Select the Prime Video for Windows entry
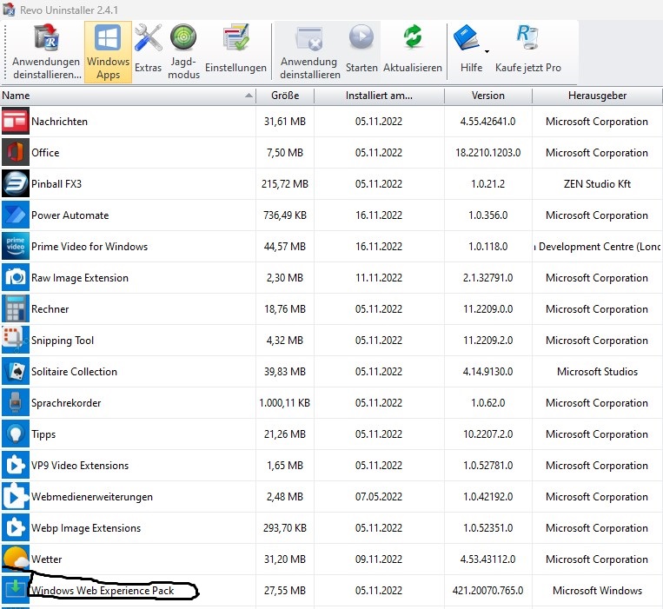The height and width of the screenshot is (609, 663). (x=90, y=247)
